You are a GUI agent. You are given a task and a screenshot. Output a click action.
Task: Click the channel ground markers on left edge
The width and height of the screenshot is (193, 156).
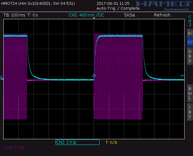click(x=2, y=78)
